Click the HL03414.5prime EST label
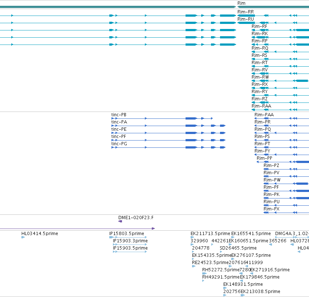 pos(40,234)
